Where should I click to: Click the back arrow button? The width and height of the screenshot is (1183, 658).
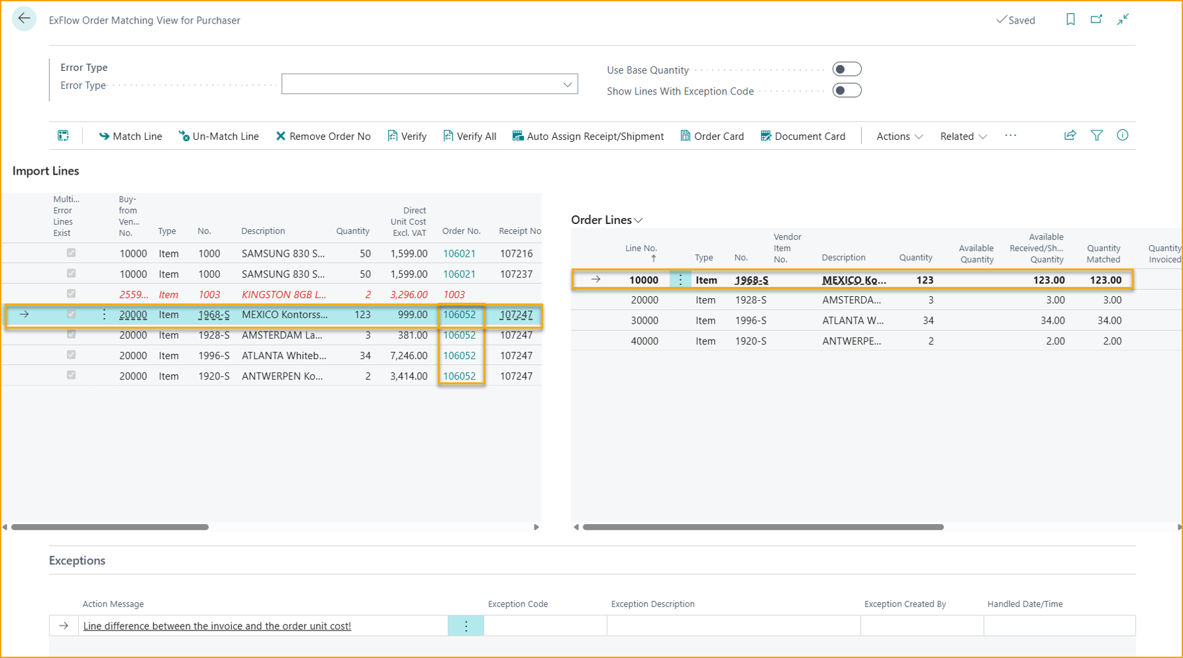coord(24,19)
